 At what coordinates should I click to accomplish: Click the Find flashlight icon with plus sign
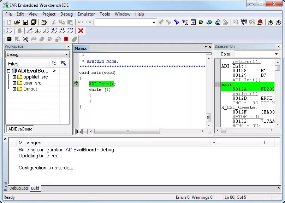177,22
